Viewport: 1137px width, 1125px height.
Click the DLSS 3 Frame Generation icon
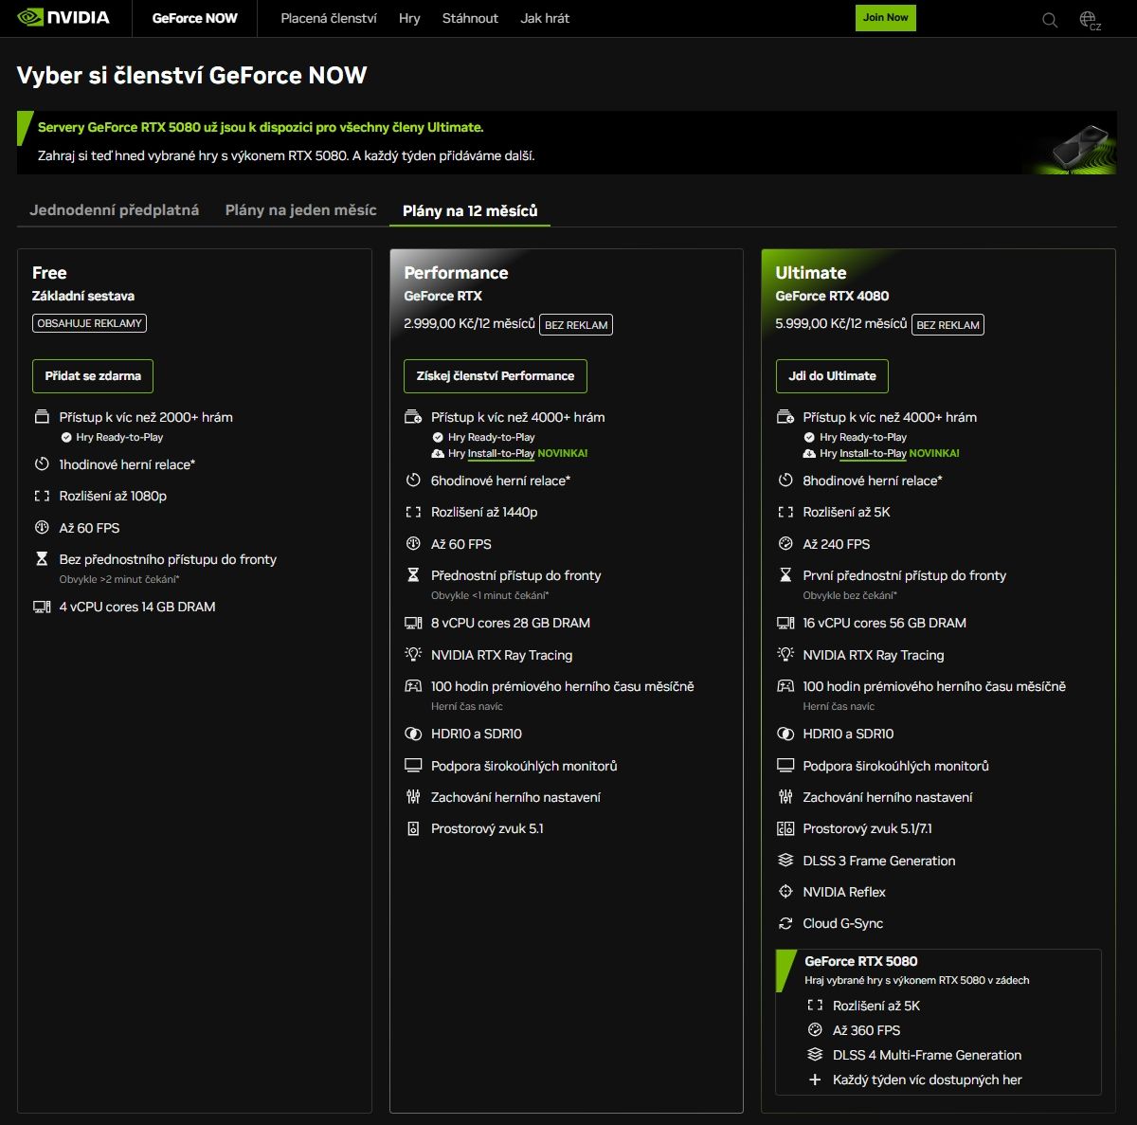785,861
